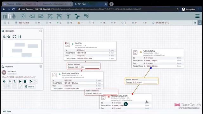
Task: Select the success connection below GetFile
Action: click(83, 66)
